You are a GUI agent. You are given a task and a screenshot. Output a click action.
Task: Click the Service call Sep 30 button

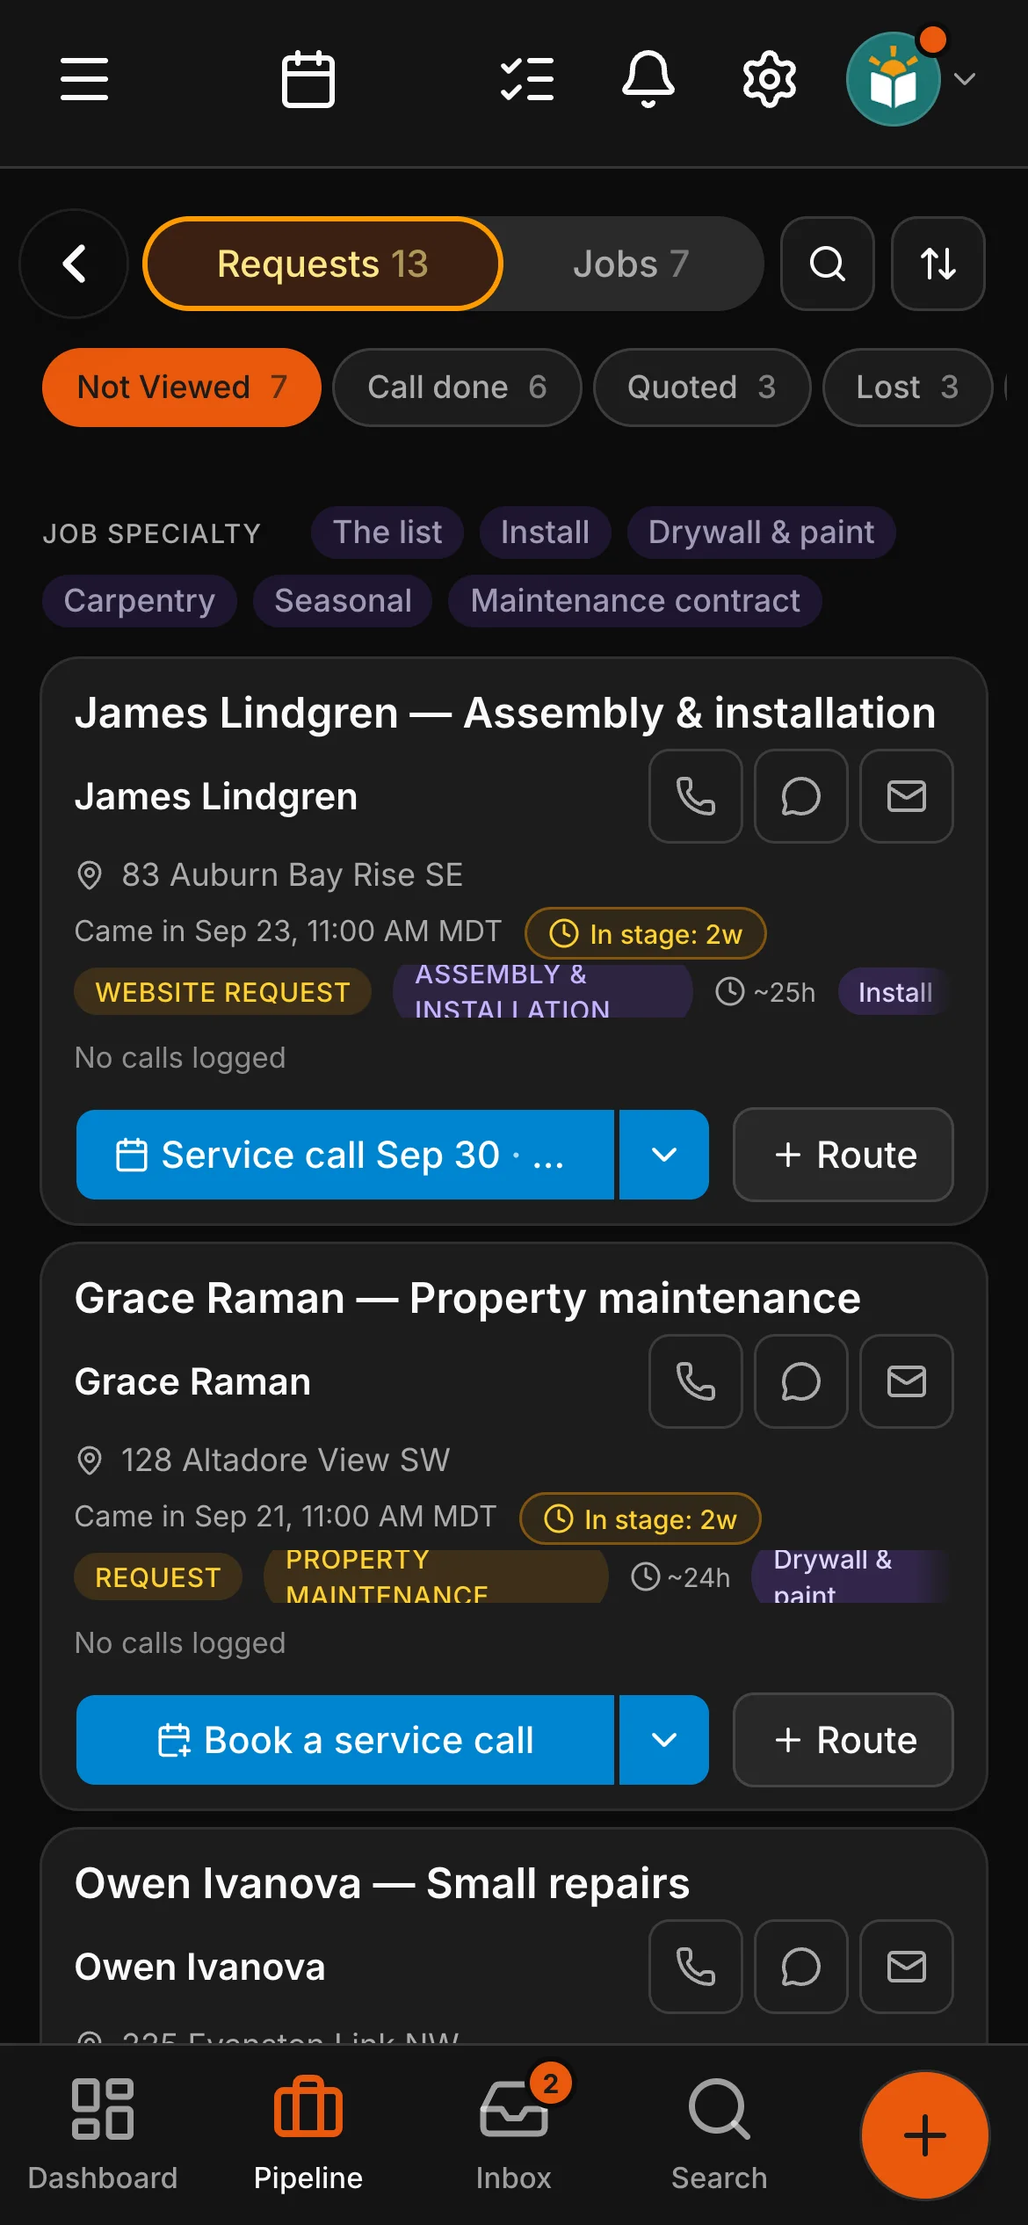click(x=345, y=1155)
